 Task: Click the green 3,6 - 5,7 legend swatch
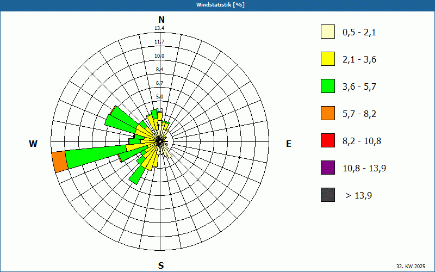[x=328, y=86]
